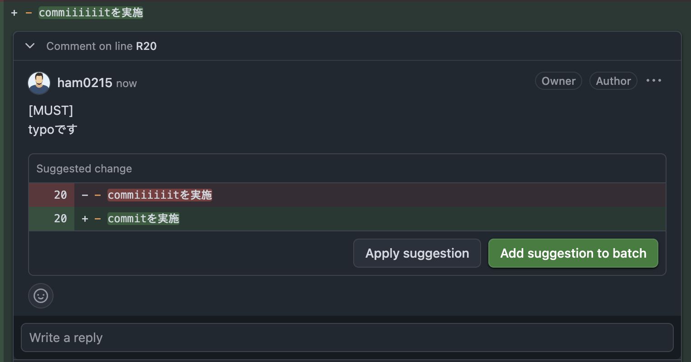Click Apply suggestion
691x362 pixels.
click(x=417, y=253)
